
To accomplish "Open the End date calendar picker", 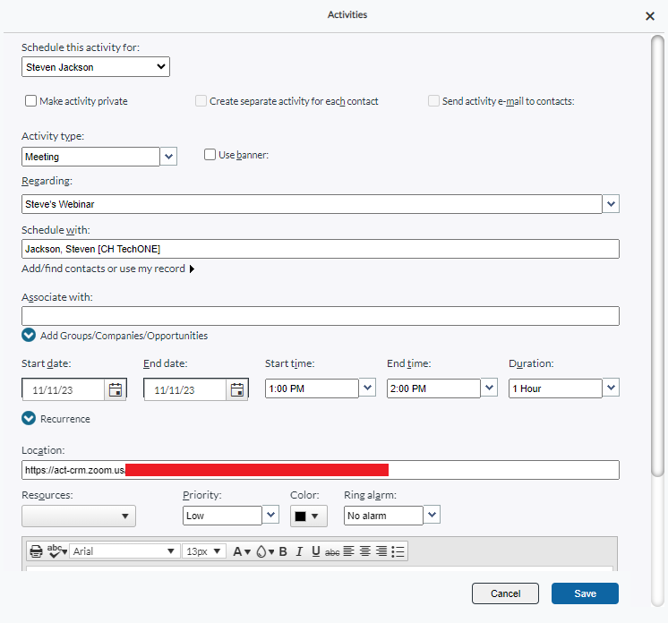I will [x=237, y=389].
